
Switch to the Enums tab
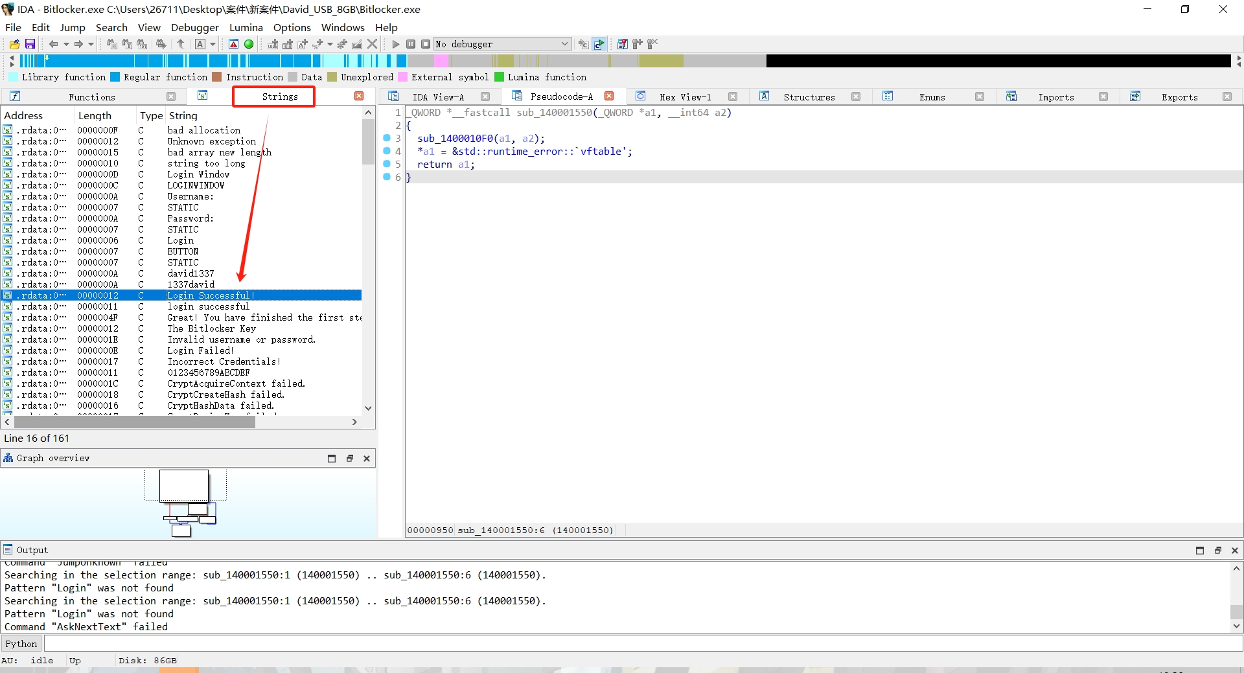pos(932,97)
